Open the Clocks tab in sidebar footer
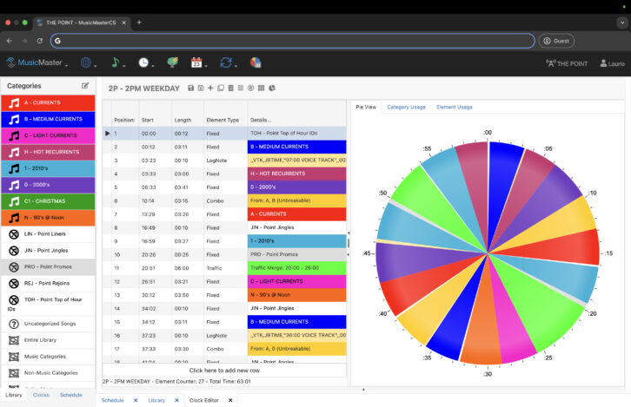Image resolution: width=631 pixels, height=407 pixels. (x=41, y=396)
